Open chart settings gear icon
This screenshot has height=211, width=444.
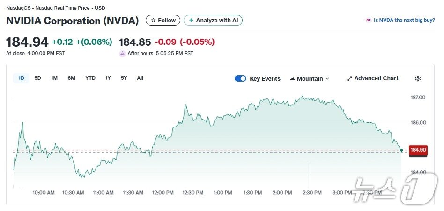click(x=418, y=78)
